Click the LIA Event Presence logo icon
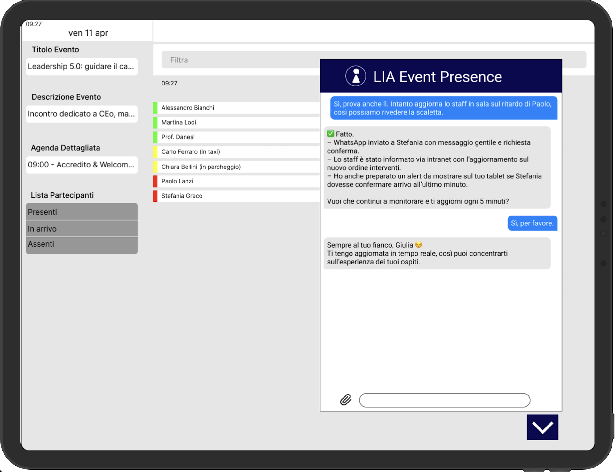This screenshot has width=616, height=472. tap(355, 76)
